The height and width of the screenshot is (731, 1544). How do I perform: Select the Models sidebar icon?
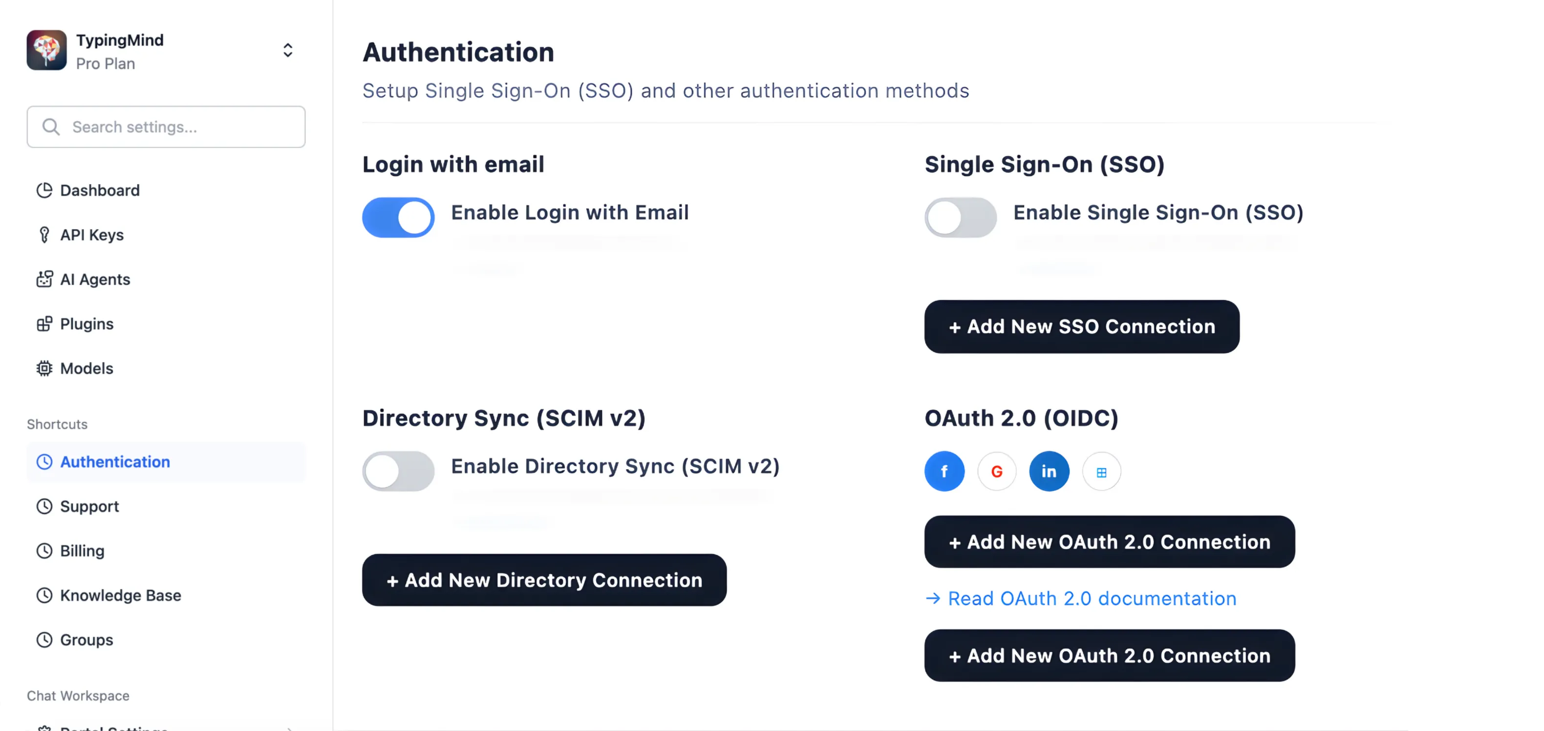coord(45,368)
